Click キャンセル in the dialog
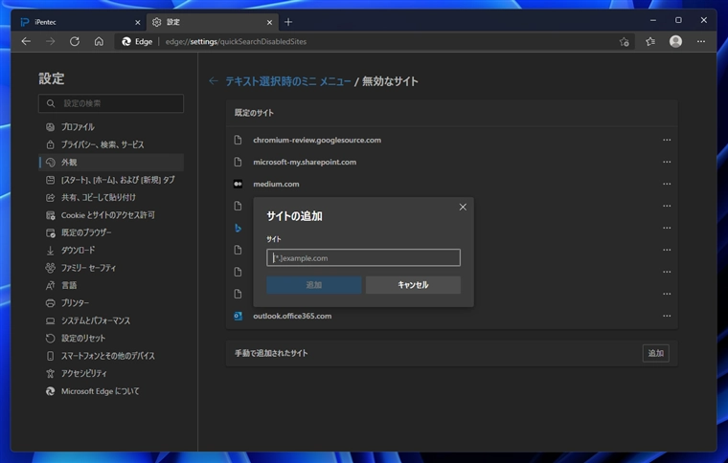 (413, 284)
